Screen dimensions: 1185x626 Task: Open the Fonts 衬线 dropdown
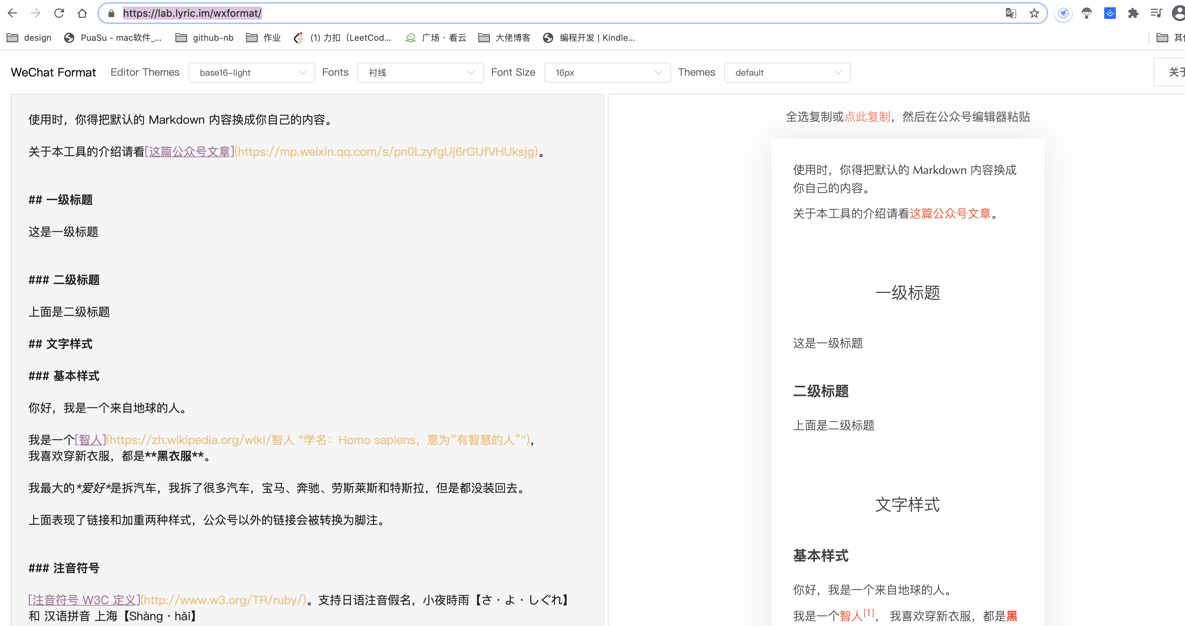[x=420, y=73]
